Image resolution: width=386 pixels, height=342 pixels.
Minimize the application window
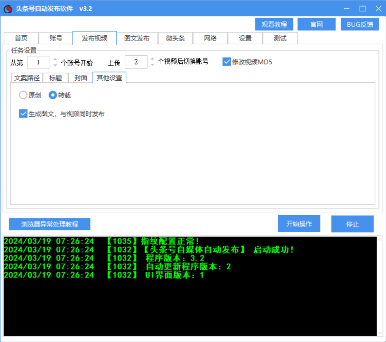pos(347,8)
